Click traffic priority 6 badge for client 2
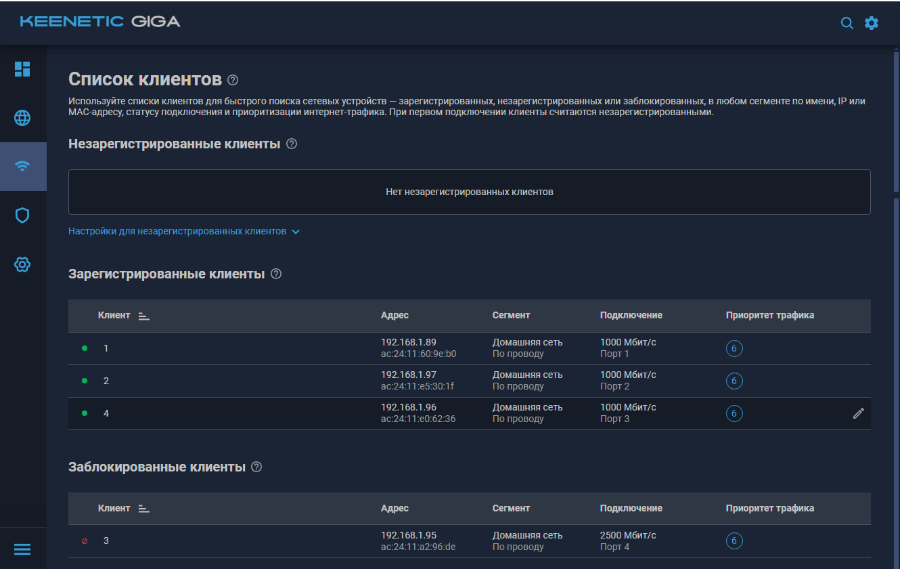Viewport: 902px width, 569px height. pyautogui.click(x=734, y=381)
